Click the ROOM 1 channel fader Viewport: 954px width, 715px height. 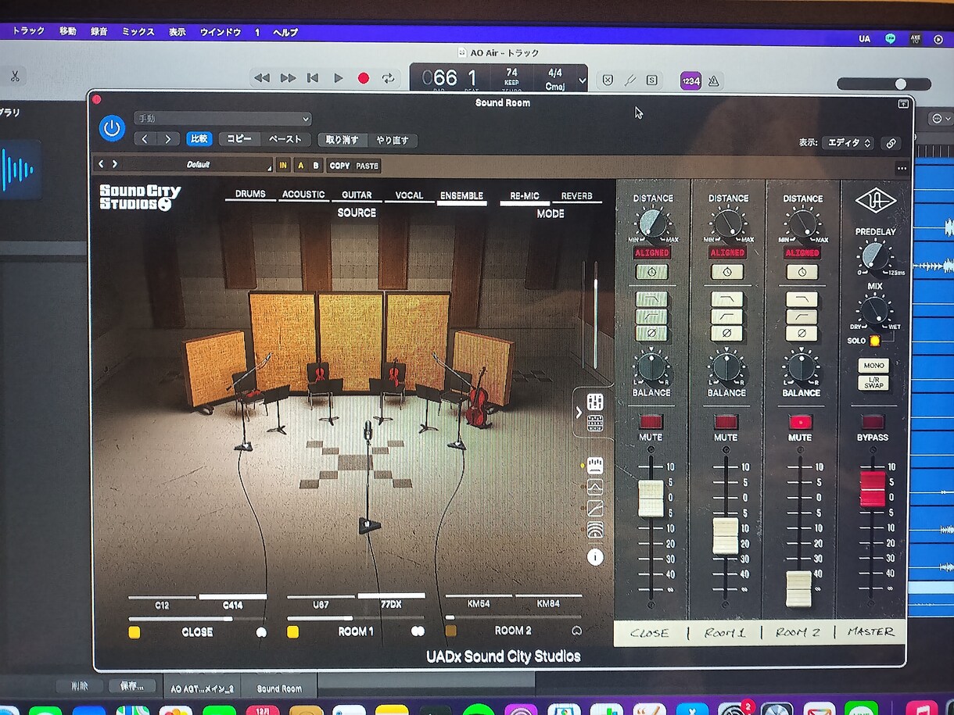click(726, 536)
